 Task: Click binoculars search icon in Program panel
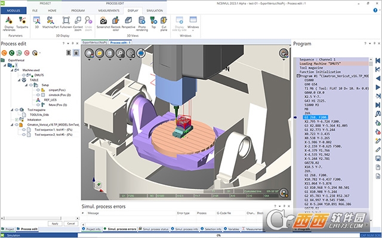pos(378,114)
